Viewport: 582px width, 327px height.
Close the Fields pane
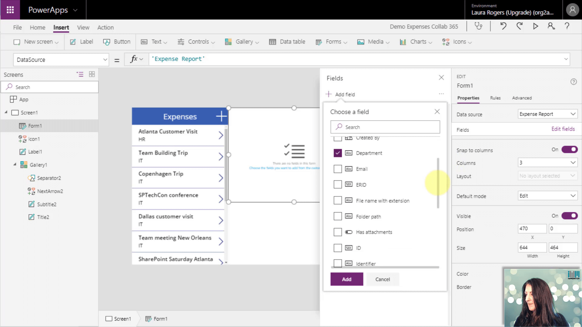(441, 78)
